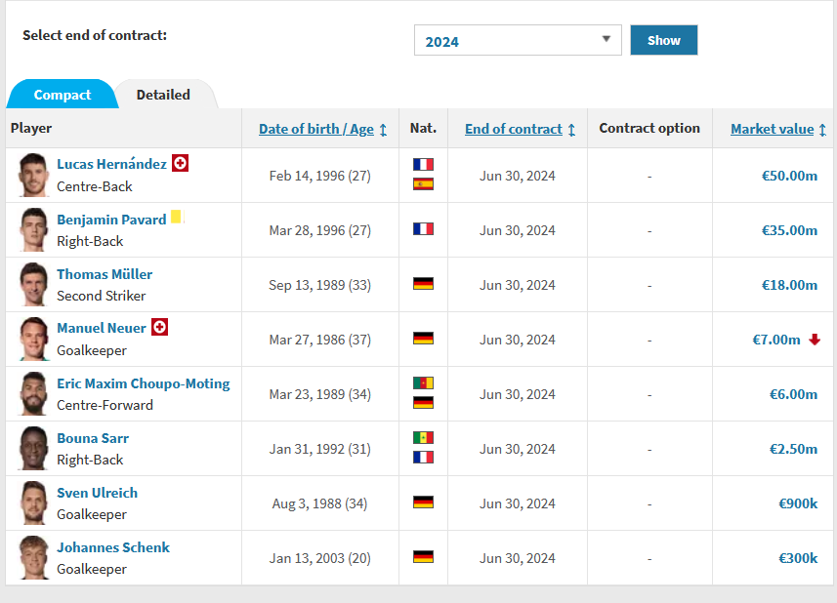Click Choupo-Moting's Cameroon flag icon
This screenshot has width=837, height=603.
(423, 383)
